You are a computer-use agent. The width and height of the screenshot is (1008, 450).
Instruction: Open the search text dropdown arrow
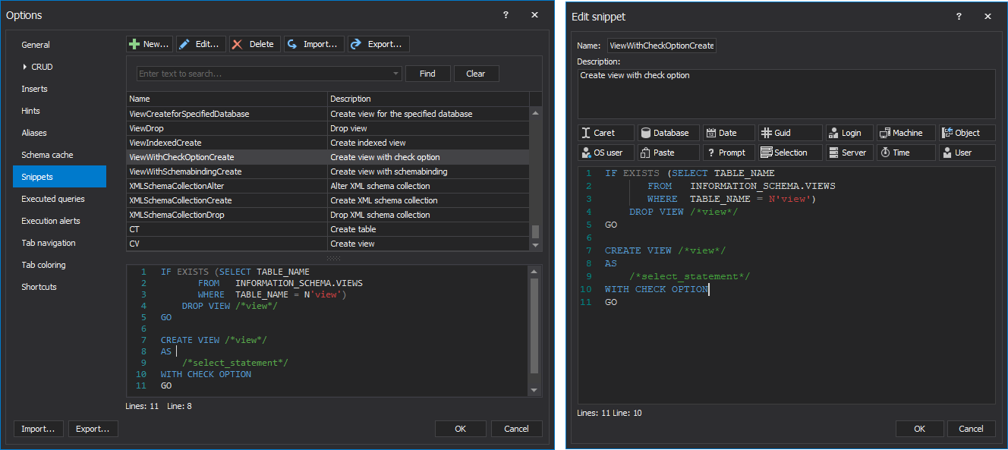396,74
